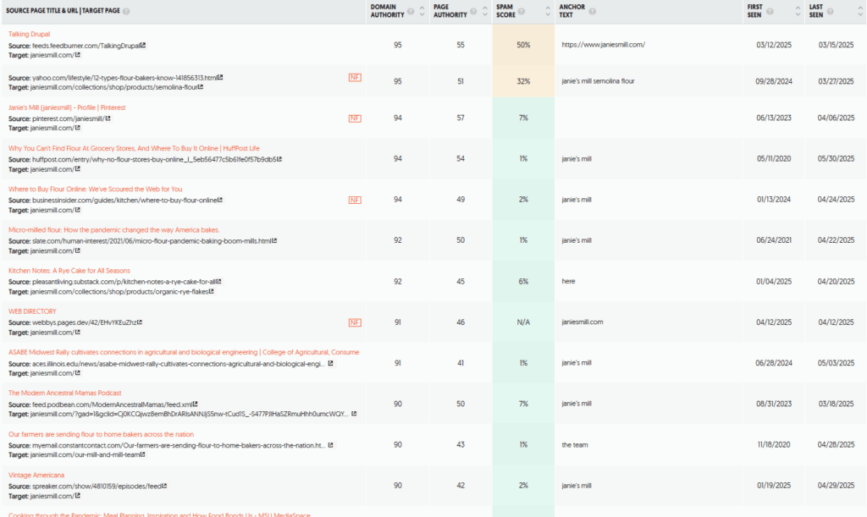867x517 pixels.
Task: Click the first seen date 05/11/2020
Action: click(774, 158)
